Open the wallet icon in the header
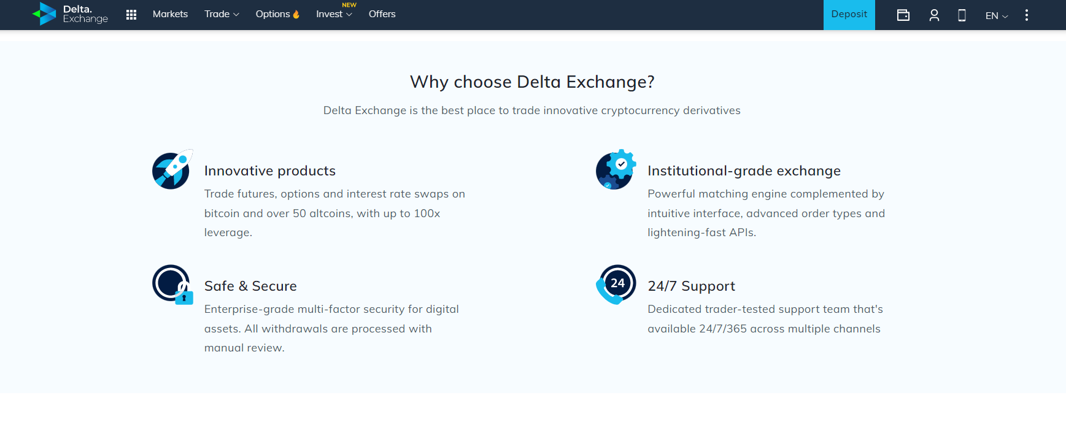 point(903,15)
